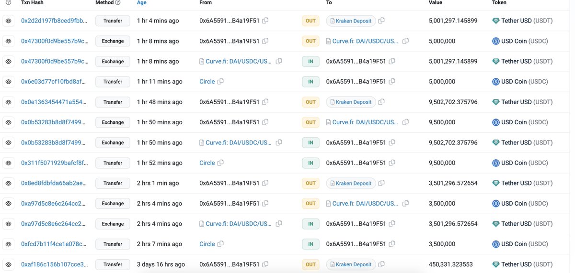Copy From address in 1 hr 4 mins row
Image resolution: width=575 pixels, height=273 pixels.
265,21
